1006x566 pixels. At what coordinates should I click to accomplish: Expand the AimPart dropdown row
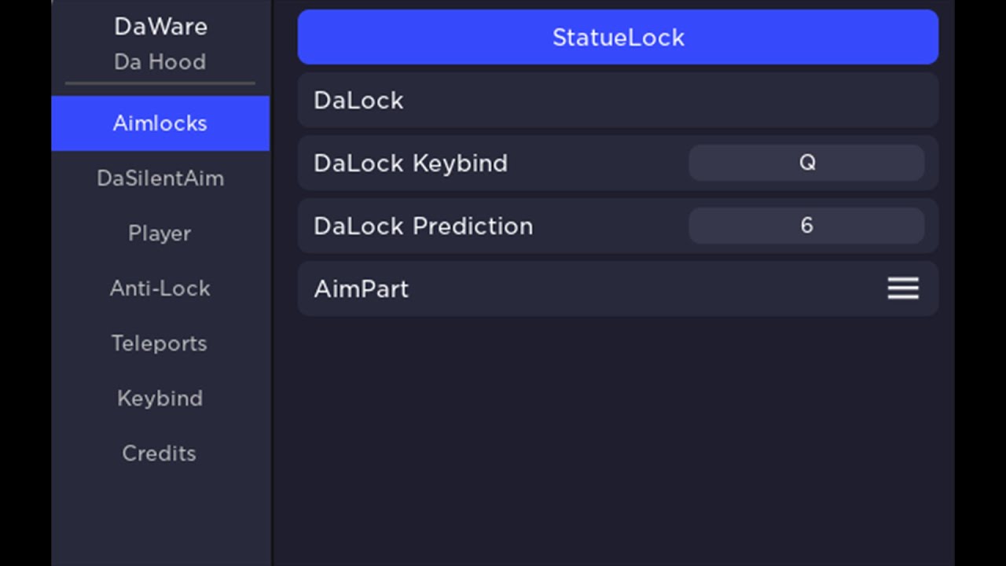click(618, 289)
